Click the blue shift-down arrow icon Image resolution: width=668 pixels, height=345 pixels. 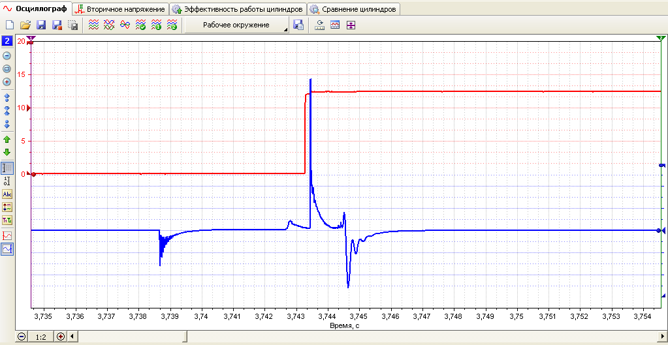pos(7,125)
